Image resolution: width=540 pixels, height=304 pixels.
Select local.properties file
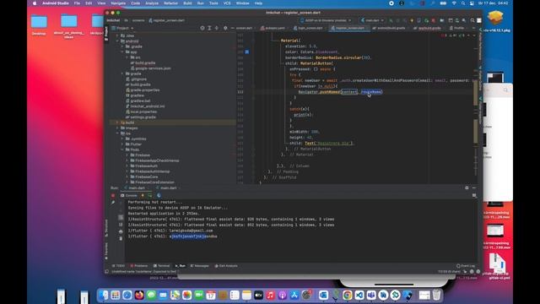point(141,111)
